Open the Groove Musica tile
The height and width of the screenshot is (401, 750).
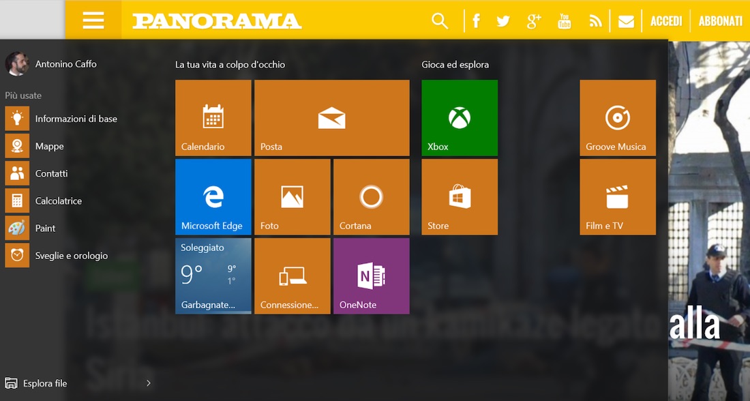(617, 118)
